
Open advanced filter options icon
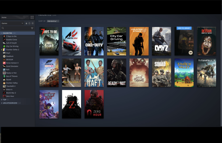[32, 28]
